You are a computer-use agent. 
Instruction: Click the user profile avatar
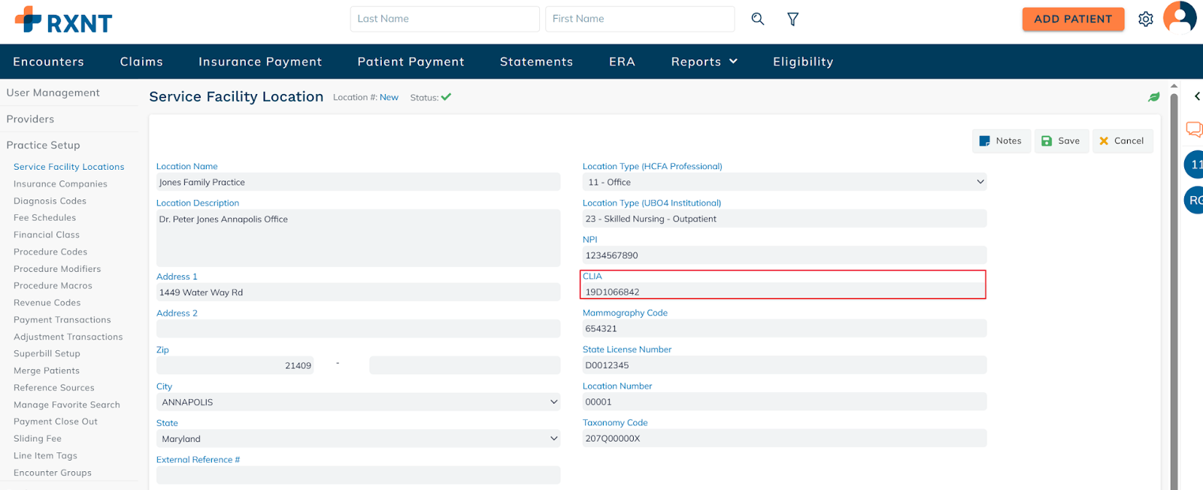point(1179,18)
